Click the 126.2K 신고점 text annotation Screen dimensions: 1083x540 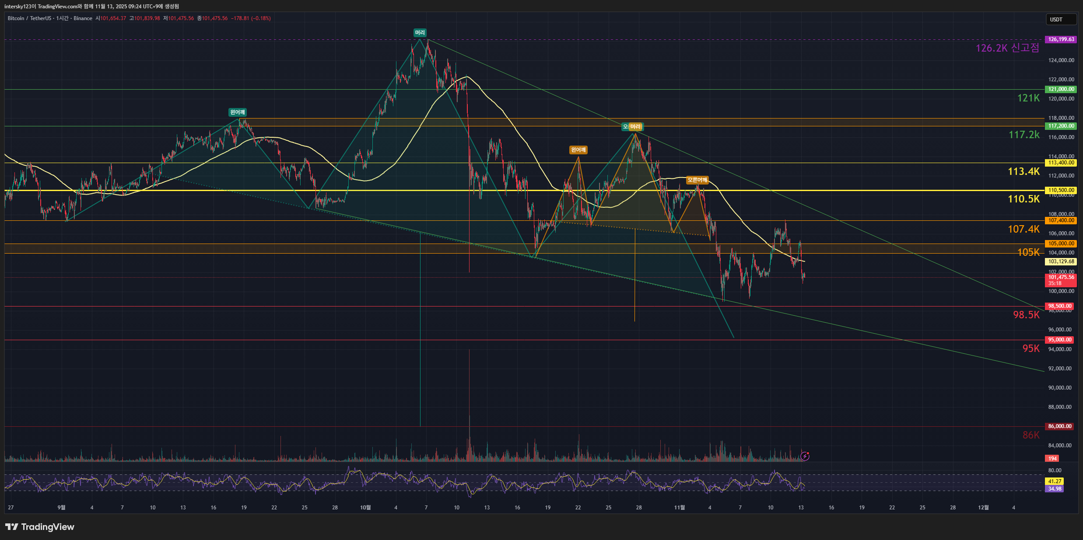[1007, 48]
